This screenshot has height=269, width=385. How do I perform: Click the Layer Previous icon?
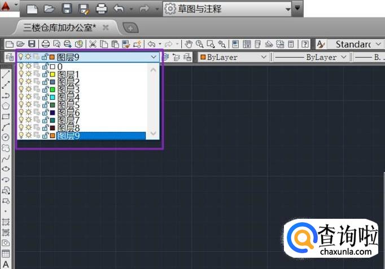pos(176,57)
